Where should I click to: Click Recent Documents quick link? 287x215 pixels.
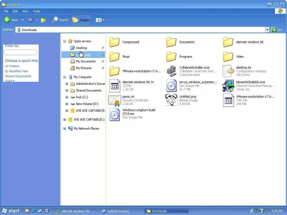(x=18, y=76)
